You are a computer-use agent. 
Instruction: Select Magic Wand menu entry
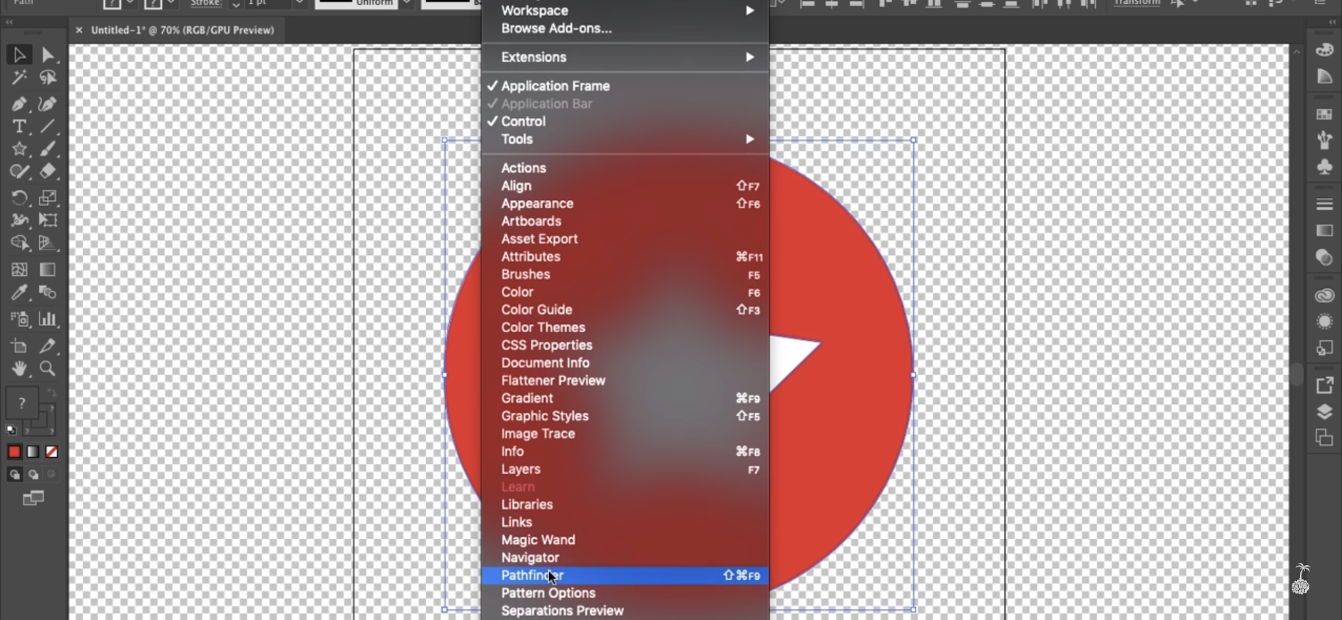click(625, 539)
